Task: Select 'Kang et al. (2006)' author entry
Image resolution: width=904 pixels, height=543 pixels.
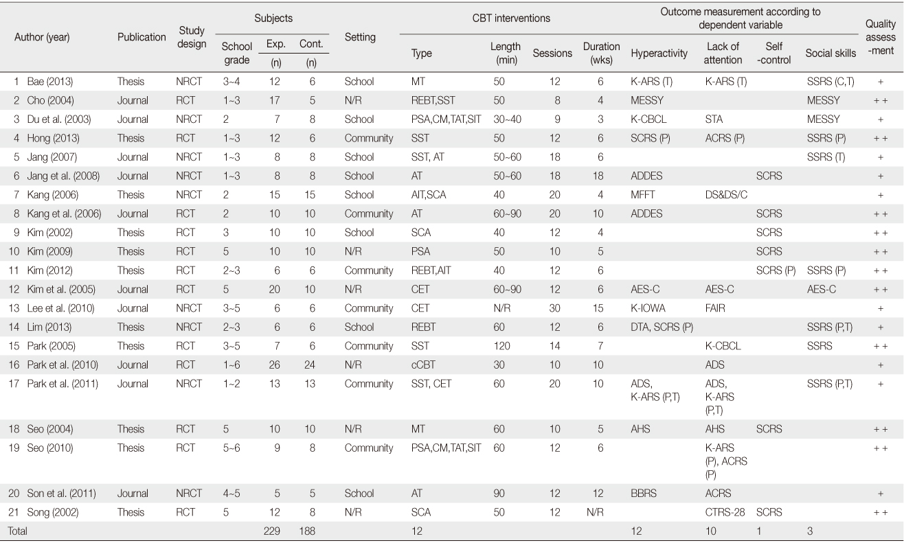Action: pyautogui.click(x=64, y=213)
